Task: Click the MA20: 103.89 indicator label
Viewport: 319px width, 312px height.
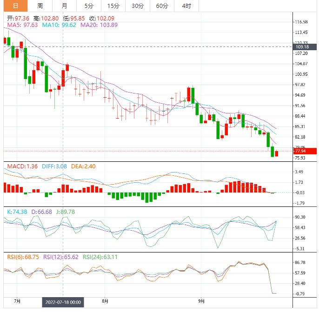Action: pos(99,25)
